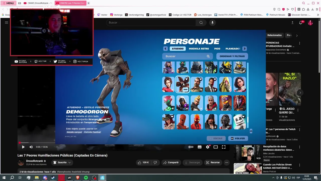Open YouTube notifications bell
321x181 pixels.
point(301,23)
